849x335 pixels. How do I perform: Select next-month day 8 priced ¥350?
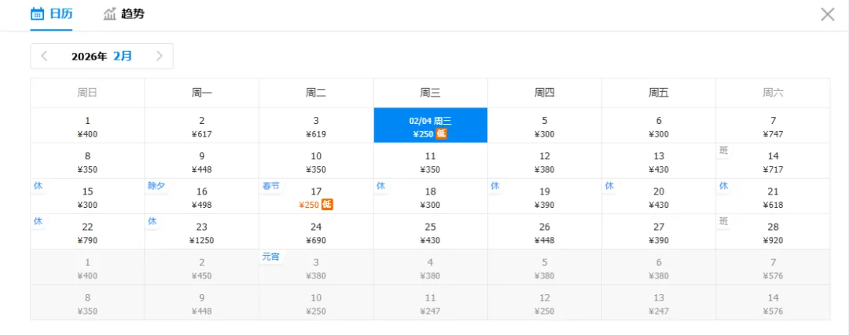[x=88, y=303]
